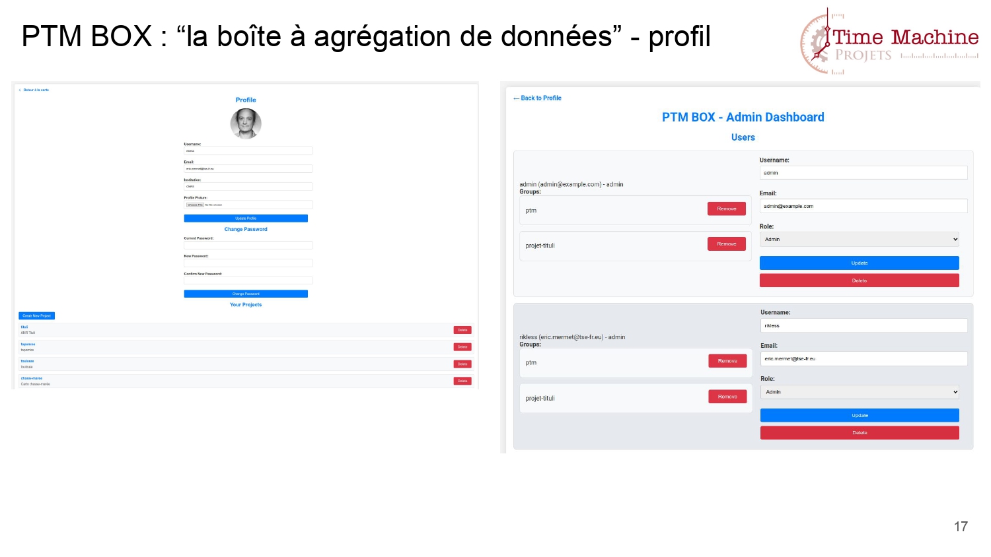Screen dimensions: 991x557
Task: Click the blue 'Change Password' button
Action: coord(246,294)
